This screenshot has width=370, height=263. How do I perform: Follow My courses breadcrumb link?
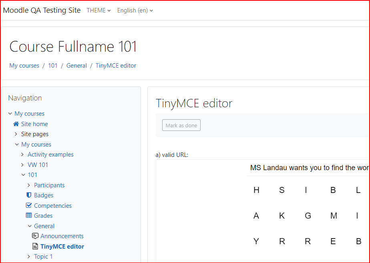24,66
